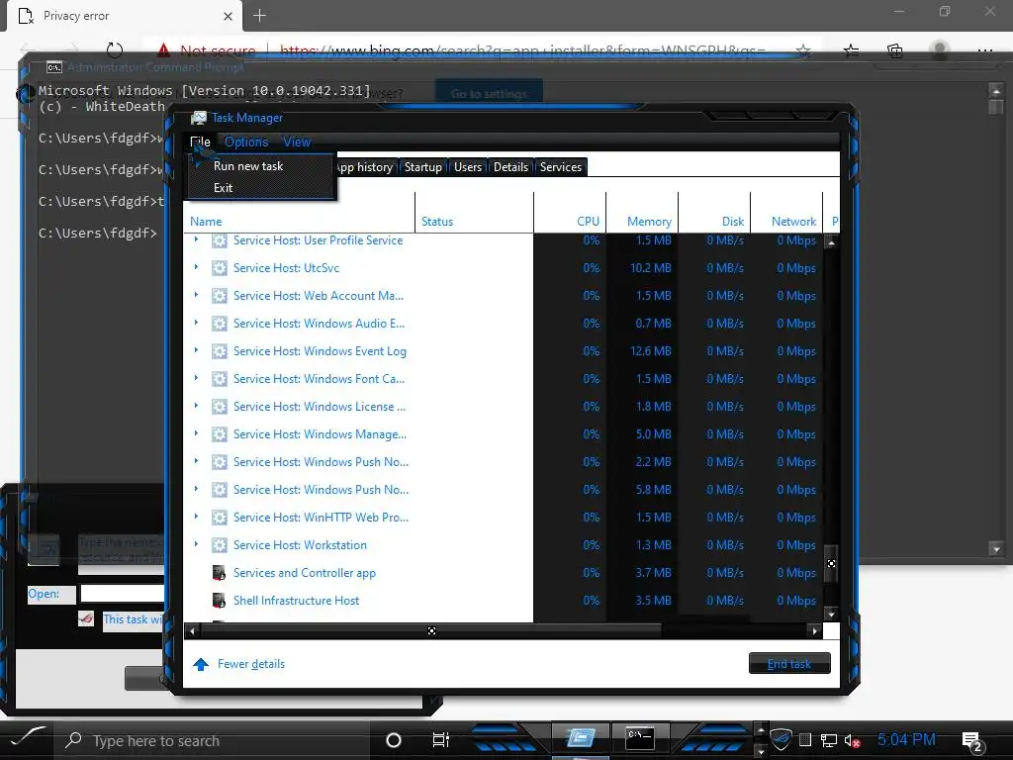Open the Options menu
Viewport: 1013px width, 760px height.
pos(246,142)
